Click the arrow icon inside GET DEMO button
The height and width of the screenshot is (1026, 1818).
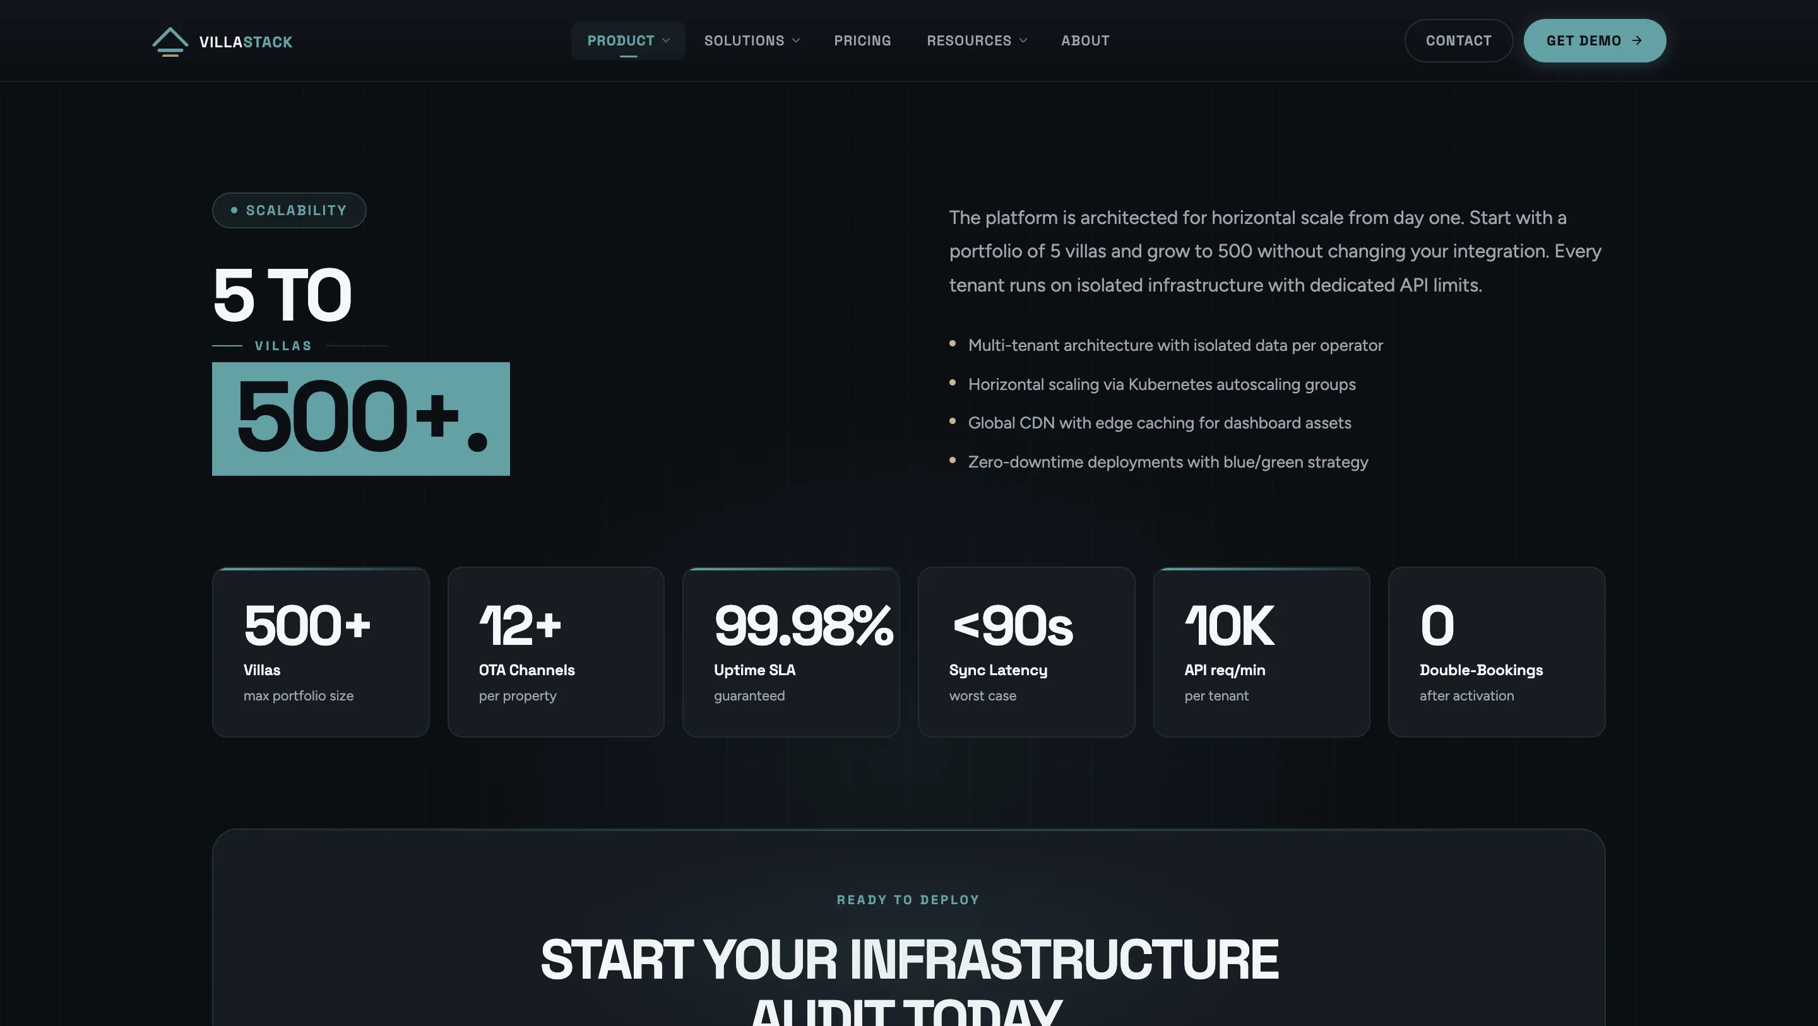coord(1638,40)
